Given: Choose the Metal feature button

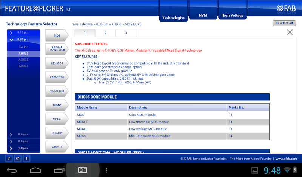Looking at the screenshot, I should [x=57, y=119].
